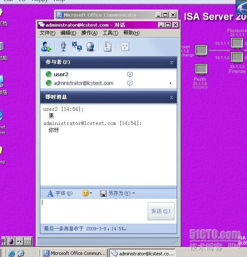Click the second quick launch icon
The height and width of the screenshot is (257, 247).
pyautogui.click(x=21, y=253)
